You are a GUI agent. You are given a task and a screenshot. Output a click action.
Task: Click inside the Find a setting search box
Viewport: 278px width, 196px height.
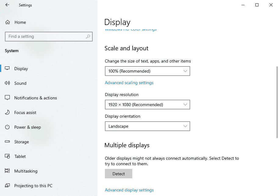pos(49,36)
